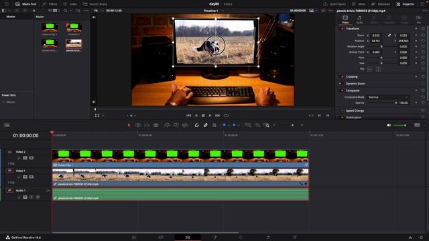Adjust the timeline volume slider
This screenshot has width=429, height=241.
tap(400, 125)
